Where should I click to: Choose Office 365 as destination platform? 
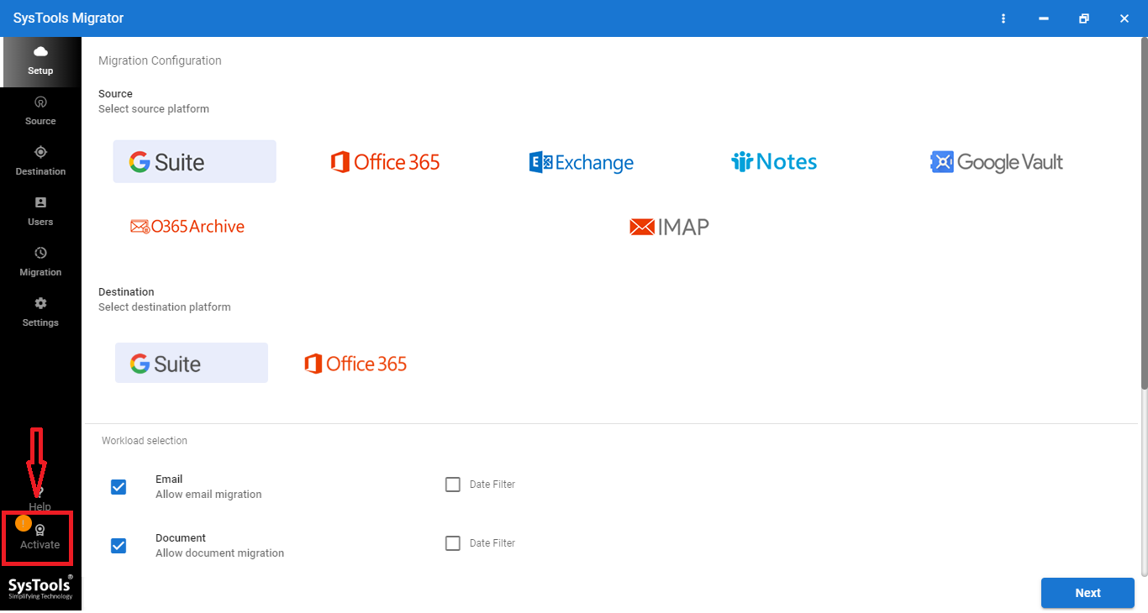pos(355,363)
